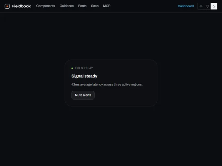Click the FIELD RELAY label
Viewport: 222px width, 166px height.
coord(84,68)
